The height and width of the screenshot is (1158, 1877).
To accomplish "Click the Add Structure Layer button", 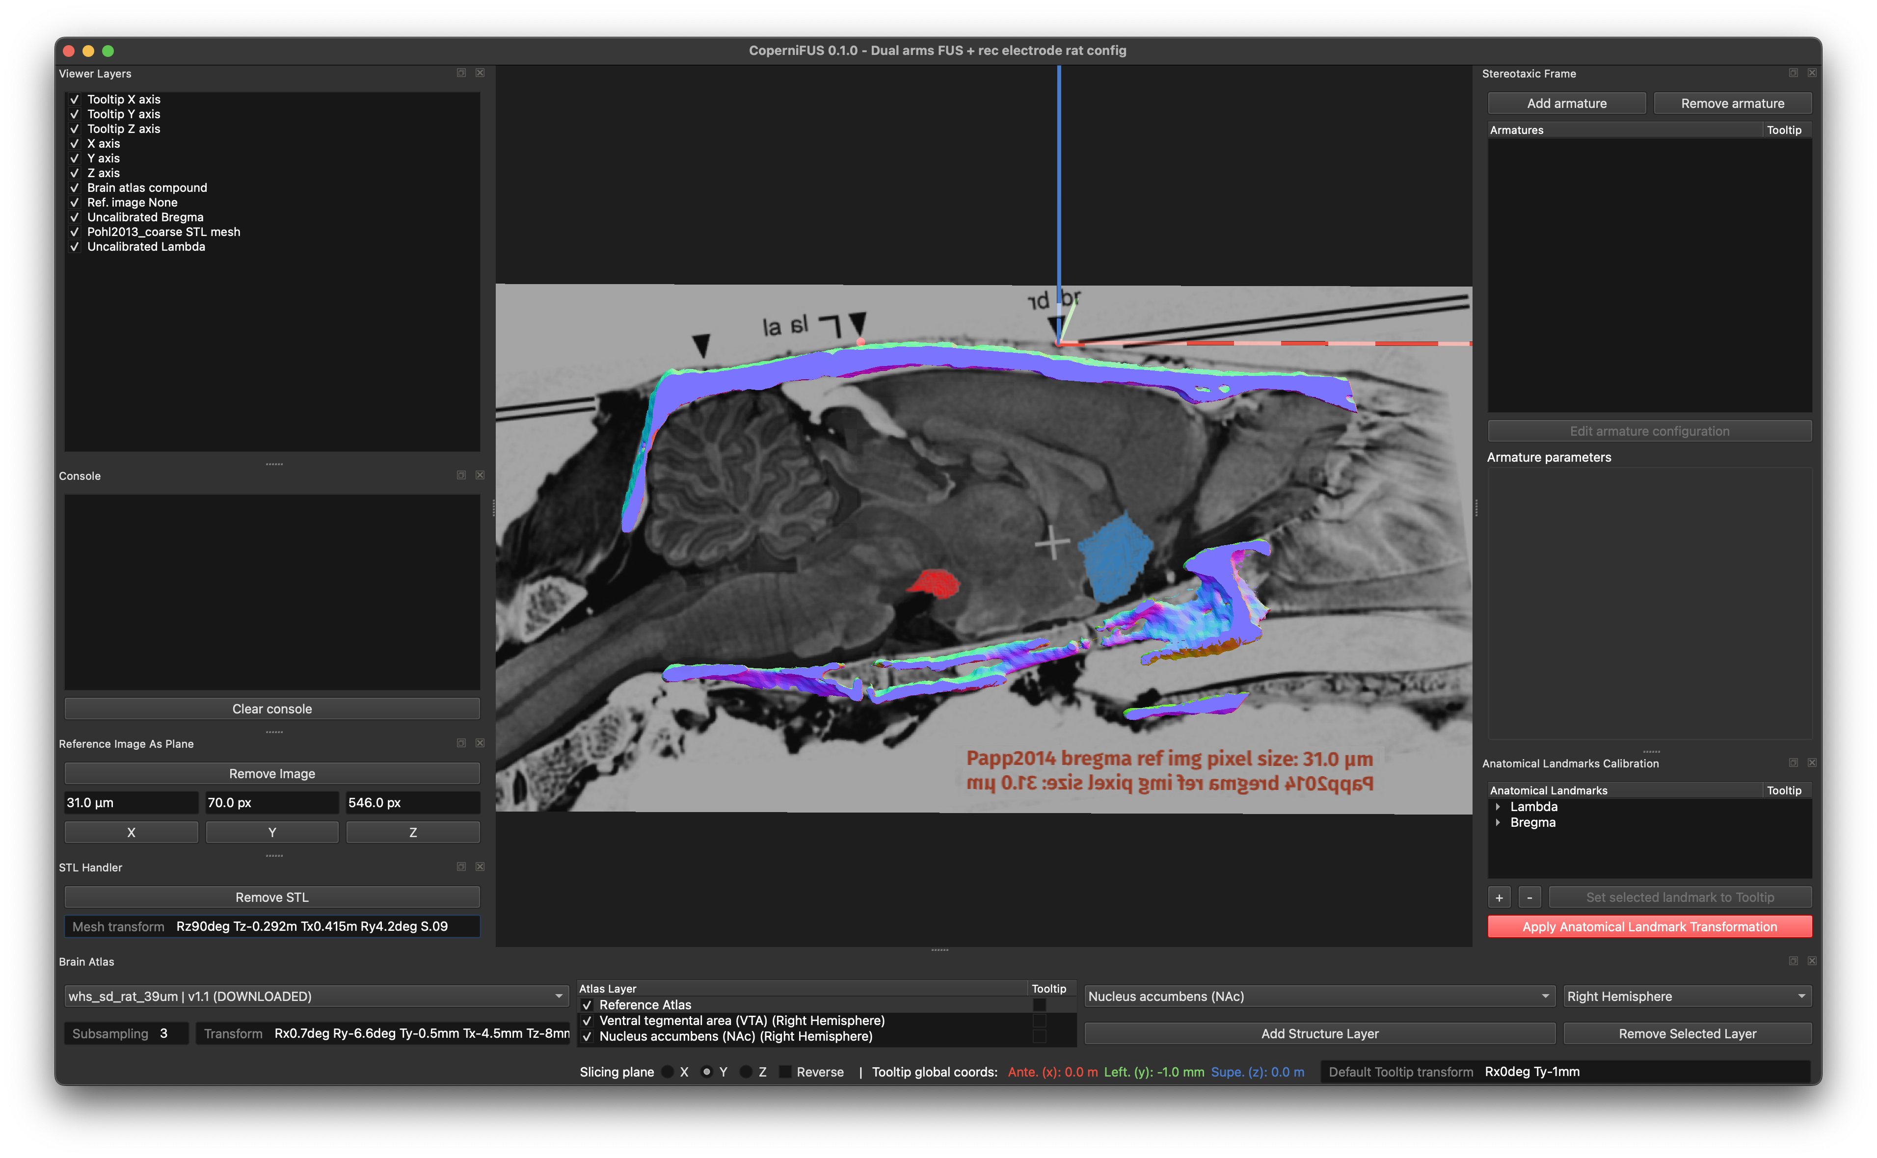I will pos(1319,1033).
